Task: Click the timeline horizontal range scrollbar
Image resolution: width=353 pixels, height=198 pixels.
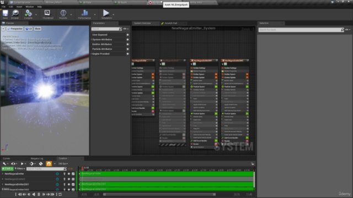Action: click(159, 194)
